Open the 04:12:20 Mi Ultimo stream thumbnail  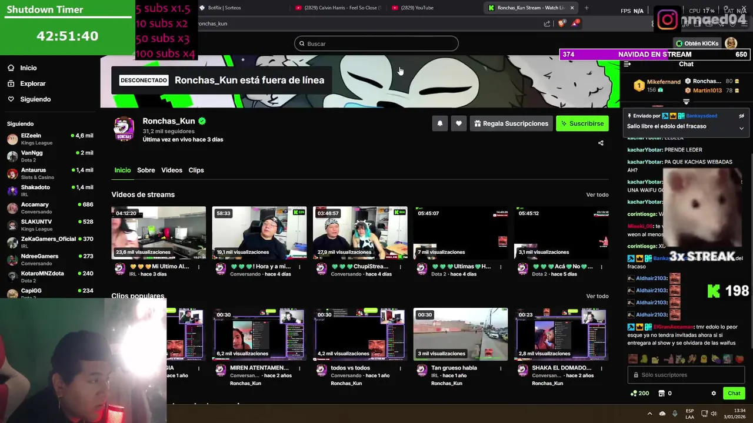coord(158,233)
